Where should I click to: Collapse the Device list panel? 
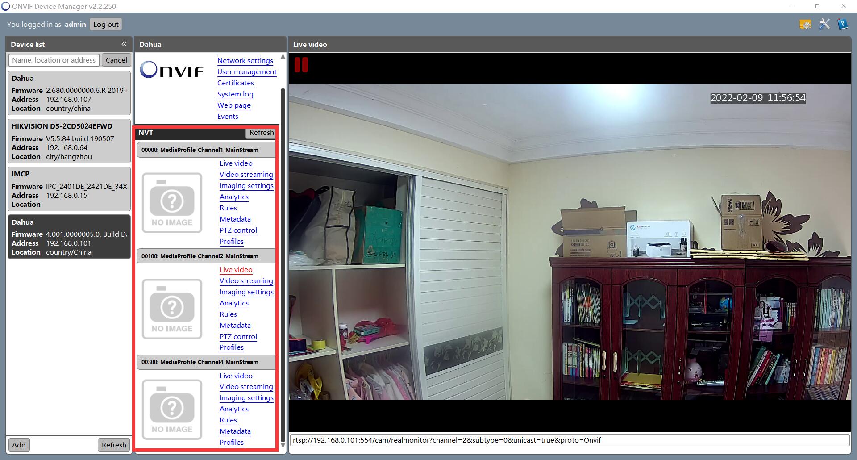tap(124, 44)
